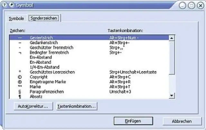206x130 pixels.
Task: Open the Tastenkombination dialog button
Action: click(x=77, y=106)
